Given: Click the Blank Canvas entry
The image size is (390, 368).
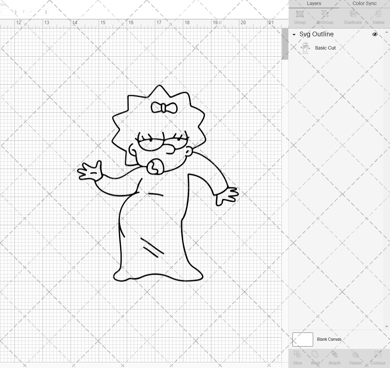Looking at the screenshot, I should click(330, 339).
